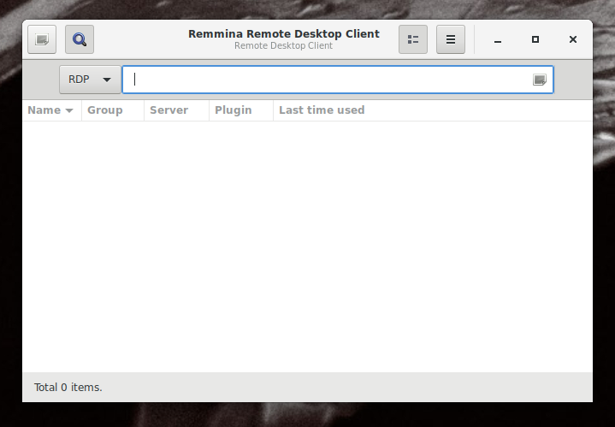
Task: Sort by Last time used column
Action: click(433, 110)
